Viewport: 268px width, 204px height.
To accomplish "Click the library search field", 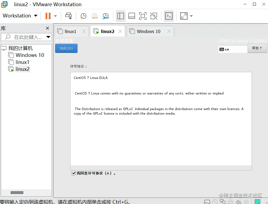I will [x=26, y=37].
